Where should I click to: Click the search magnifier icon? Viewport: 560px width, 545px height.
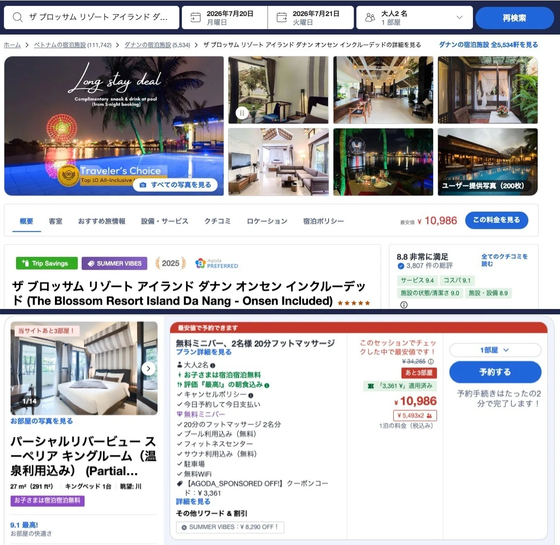(x=17, y=17)
